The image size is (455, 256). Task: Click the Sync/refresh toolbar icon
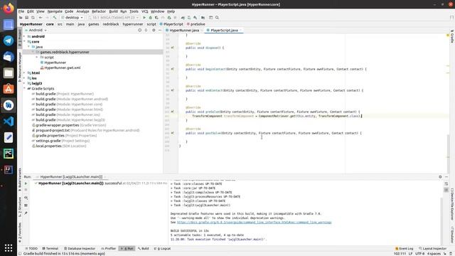point(33,17)
